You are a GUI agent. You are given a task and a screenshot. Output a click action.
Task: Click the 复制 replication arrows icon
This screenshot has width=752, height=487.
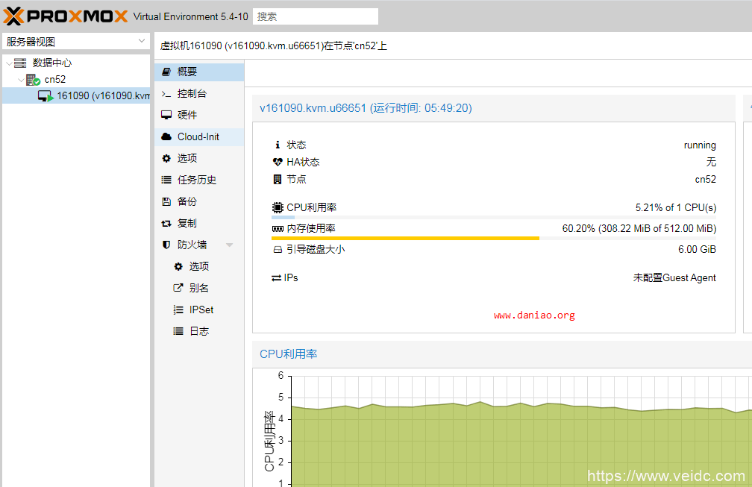coord(166,224)
